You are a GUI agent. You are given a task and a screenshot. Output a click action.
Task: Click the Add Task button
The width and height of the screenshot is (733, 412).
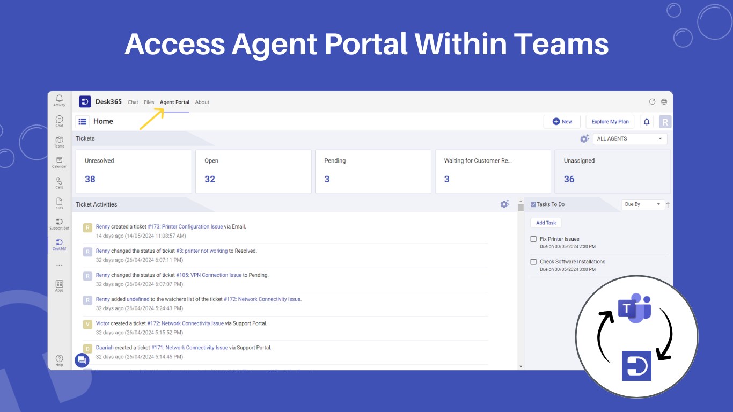point(546,223)
